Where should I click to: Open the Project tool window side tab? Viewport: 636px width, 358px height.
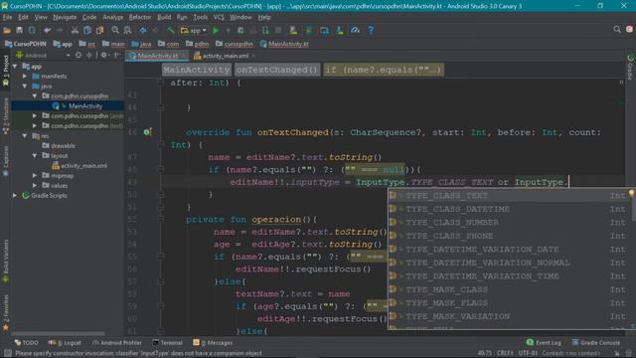pos(6,71)
